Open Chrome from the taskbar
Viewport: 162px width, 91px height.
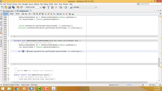(17, 89)
